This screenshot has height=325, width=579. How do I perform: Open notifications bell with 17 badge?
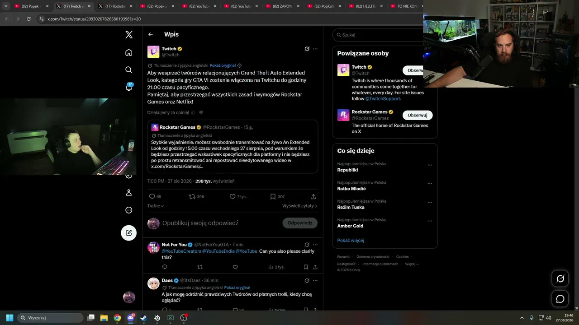[x=129, y=87]
